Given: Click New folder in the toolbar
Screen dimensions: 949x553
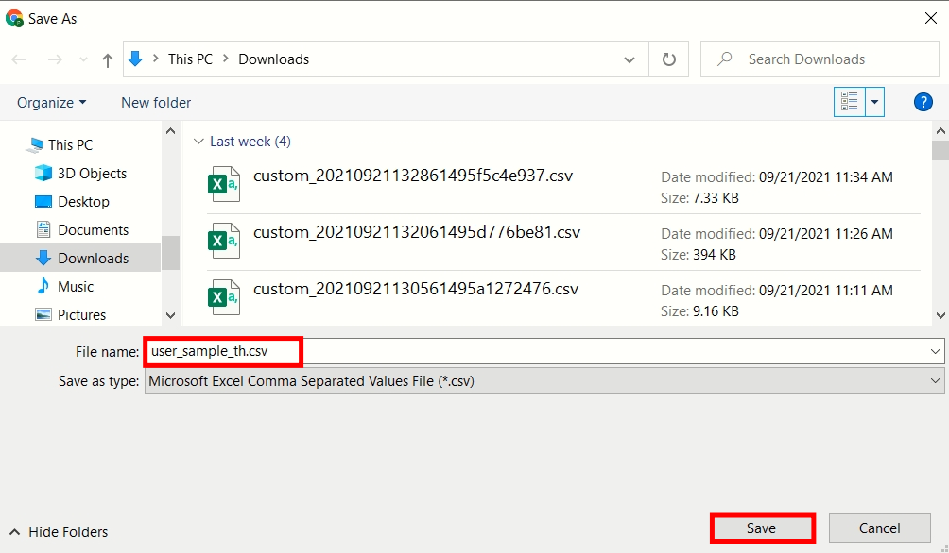Looking at the screenshot, I should click(x=156, y=102).
